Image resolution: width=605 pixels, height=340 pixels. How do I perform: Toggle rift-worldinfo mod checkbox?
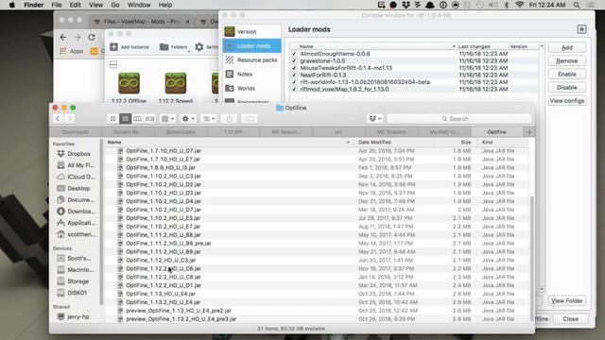point(294,82)
